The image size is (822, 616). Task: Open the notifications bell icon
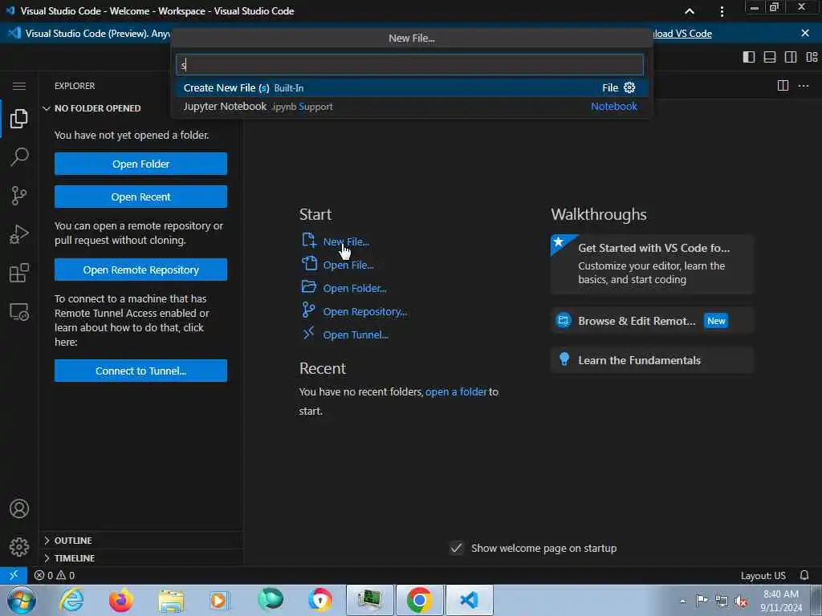804,575
